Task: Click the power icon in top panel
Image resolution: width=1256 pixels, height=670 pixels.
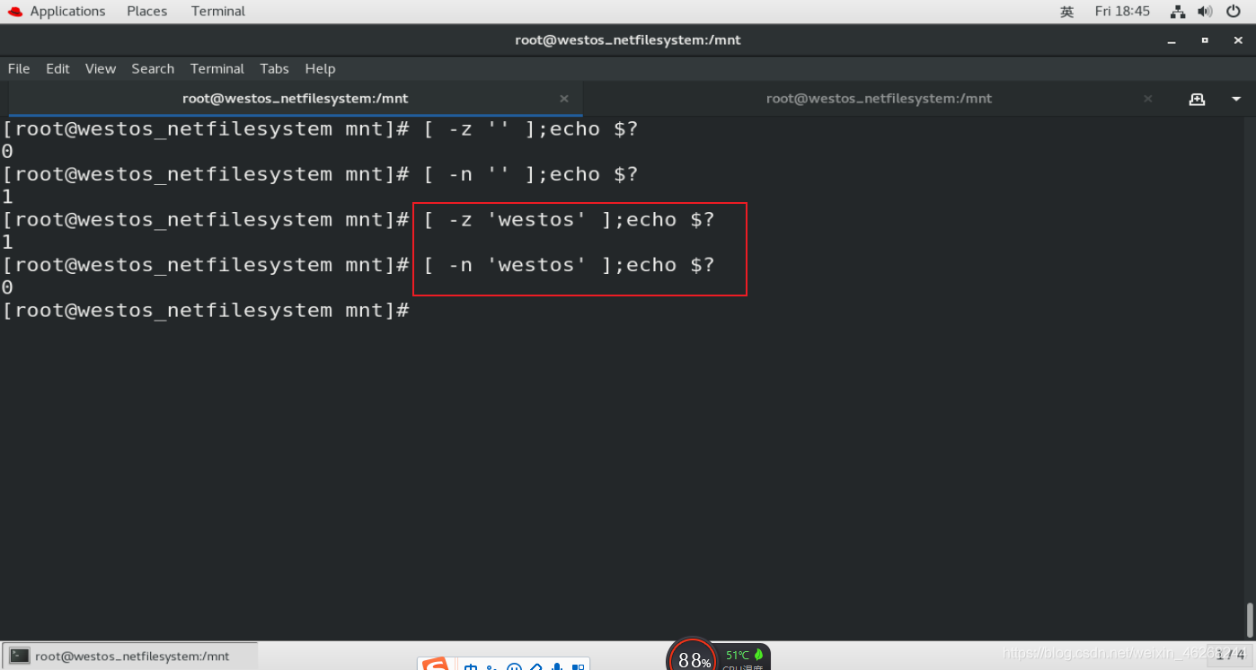Action: click(1233, 12)
